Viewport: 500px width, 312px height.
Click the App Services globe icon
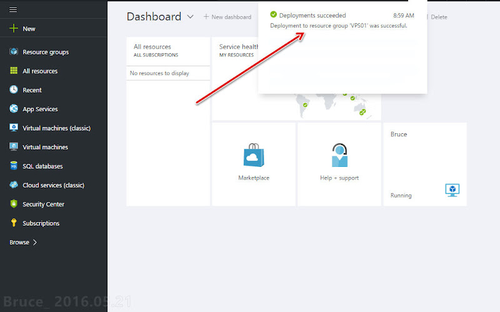(x=14, y=108)
